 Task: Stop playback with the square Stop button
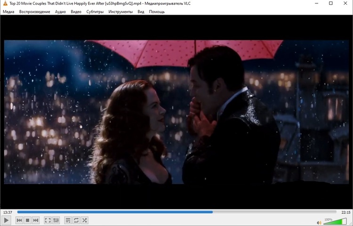click(x=27, y=220)
